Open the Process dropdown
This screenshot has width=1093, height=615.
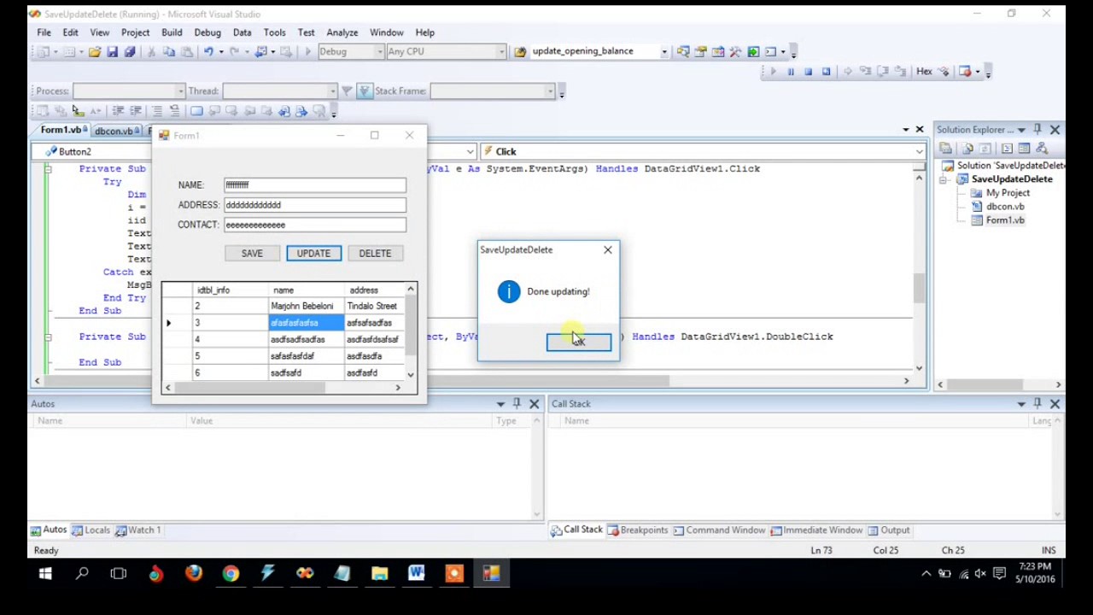coord(179,91)
